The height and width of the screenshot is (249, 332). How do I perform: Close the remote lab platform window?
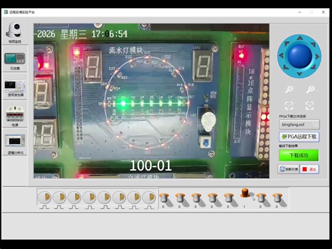tap(323, 12)
